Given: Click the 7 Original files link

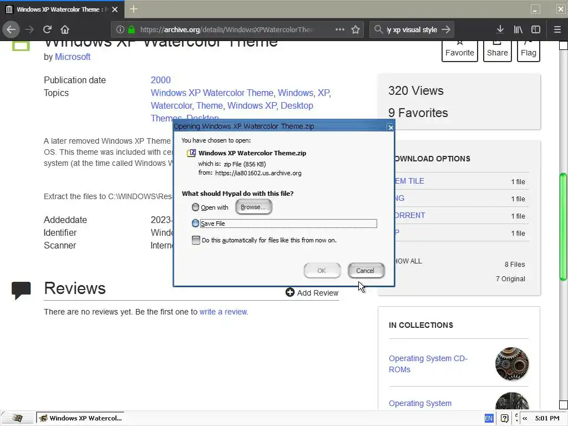Looking at the screenshot, I should tap(510, 278).
